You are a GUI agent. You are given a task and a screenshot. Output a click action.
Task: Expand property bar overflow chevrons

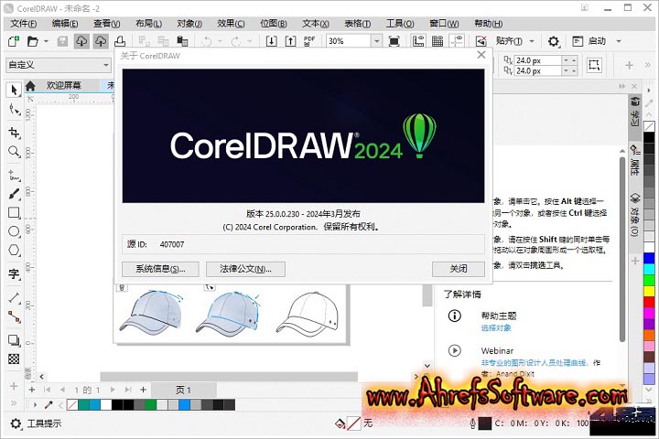[x=648, y=65]
